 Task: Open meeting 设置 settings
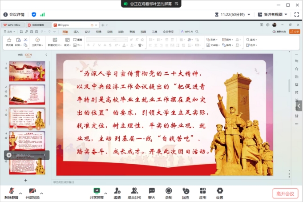[x=219, y=192]
